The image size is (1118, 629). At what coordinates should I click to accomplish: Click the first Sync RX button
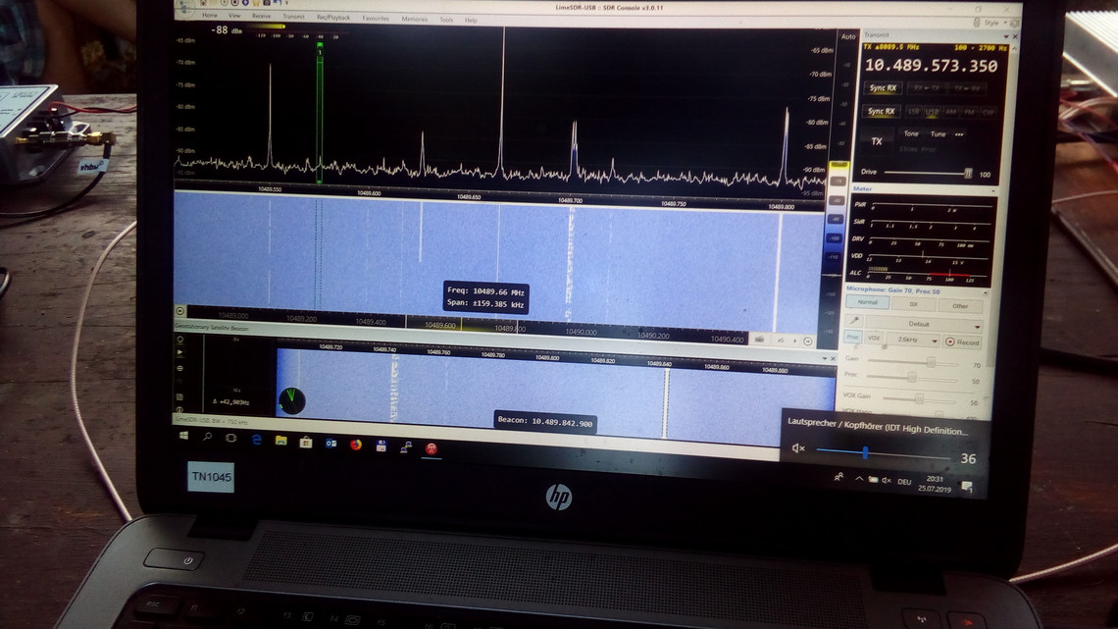click(x=883, y=87)
